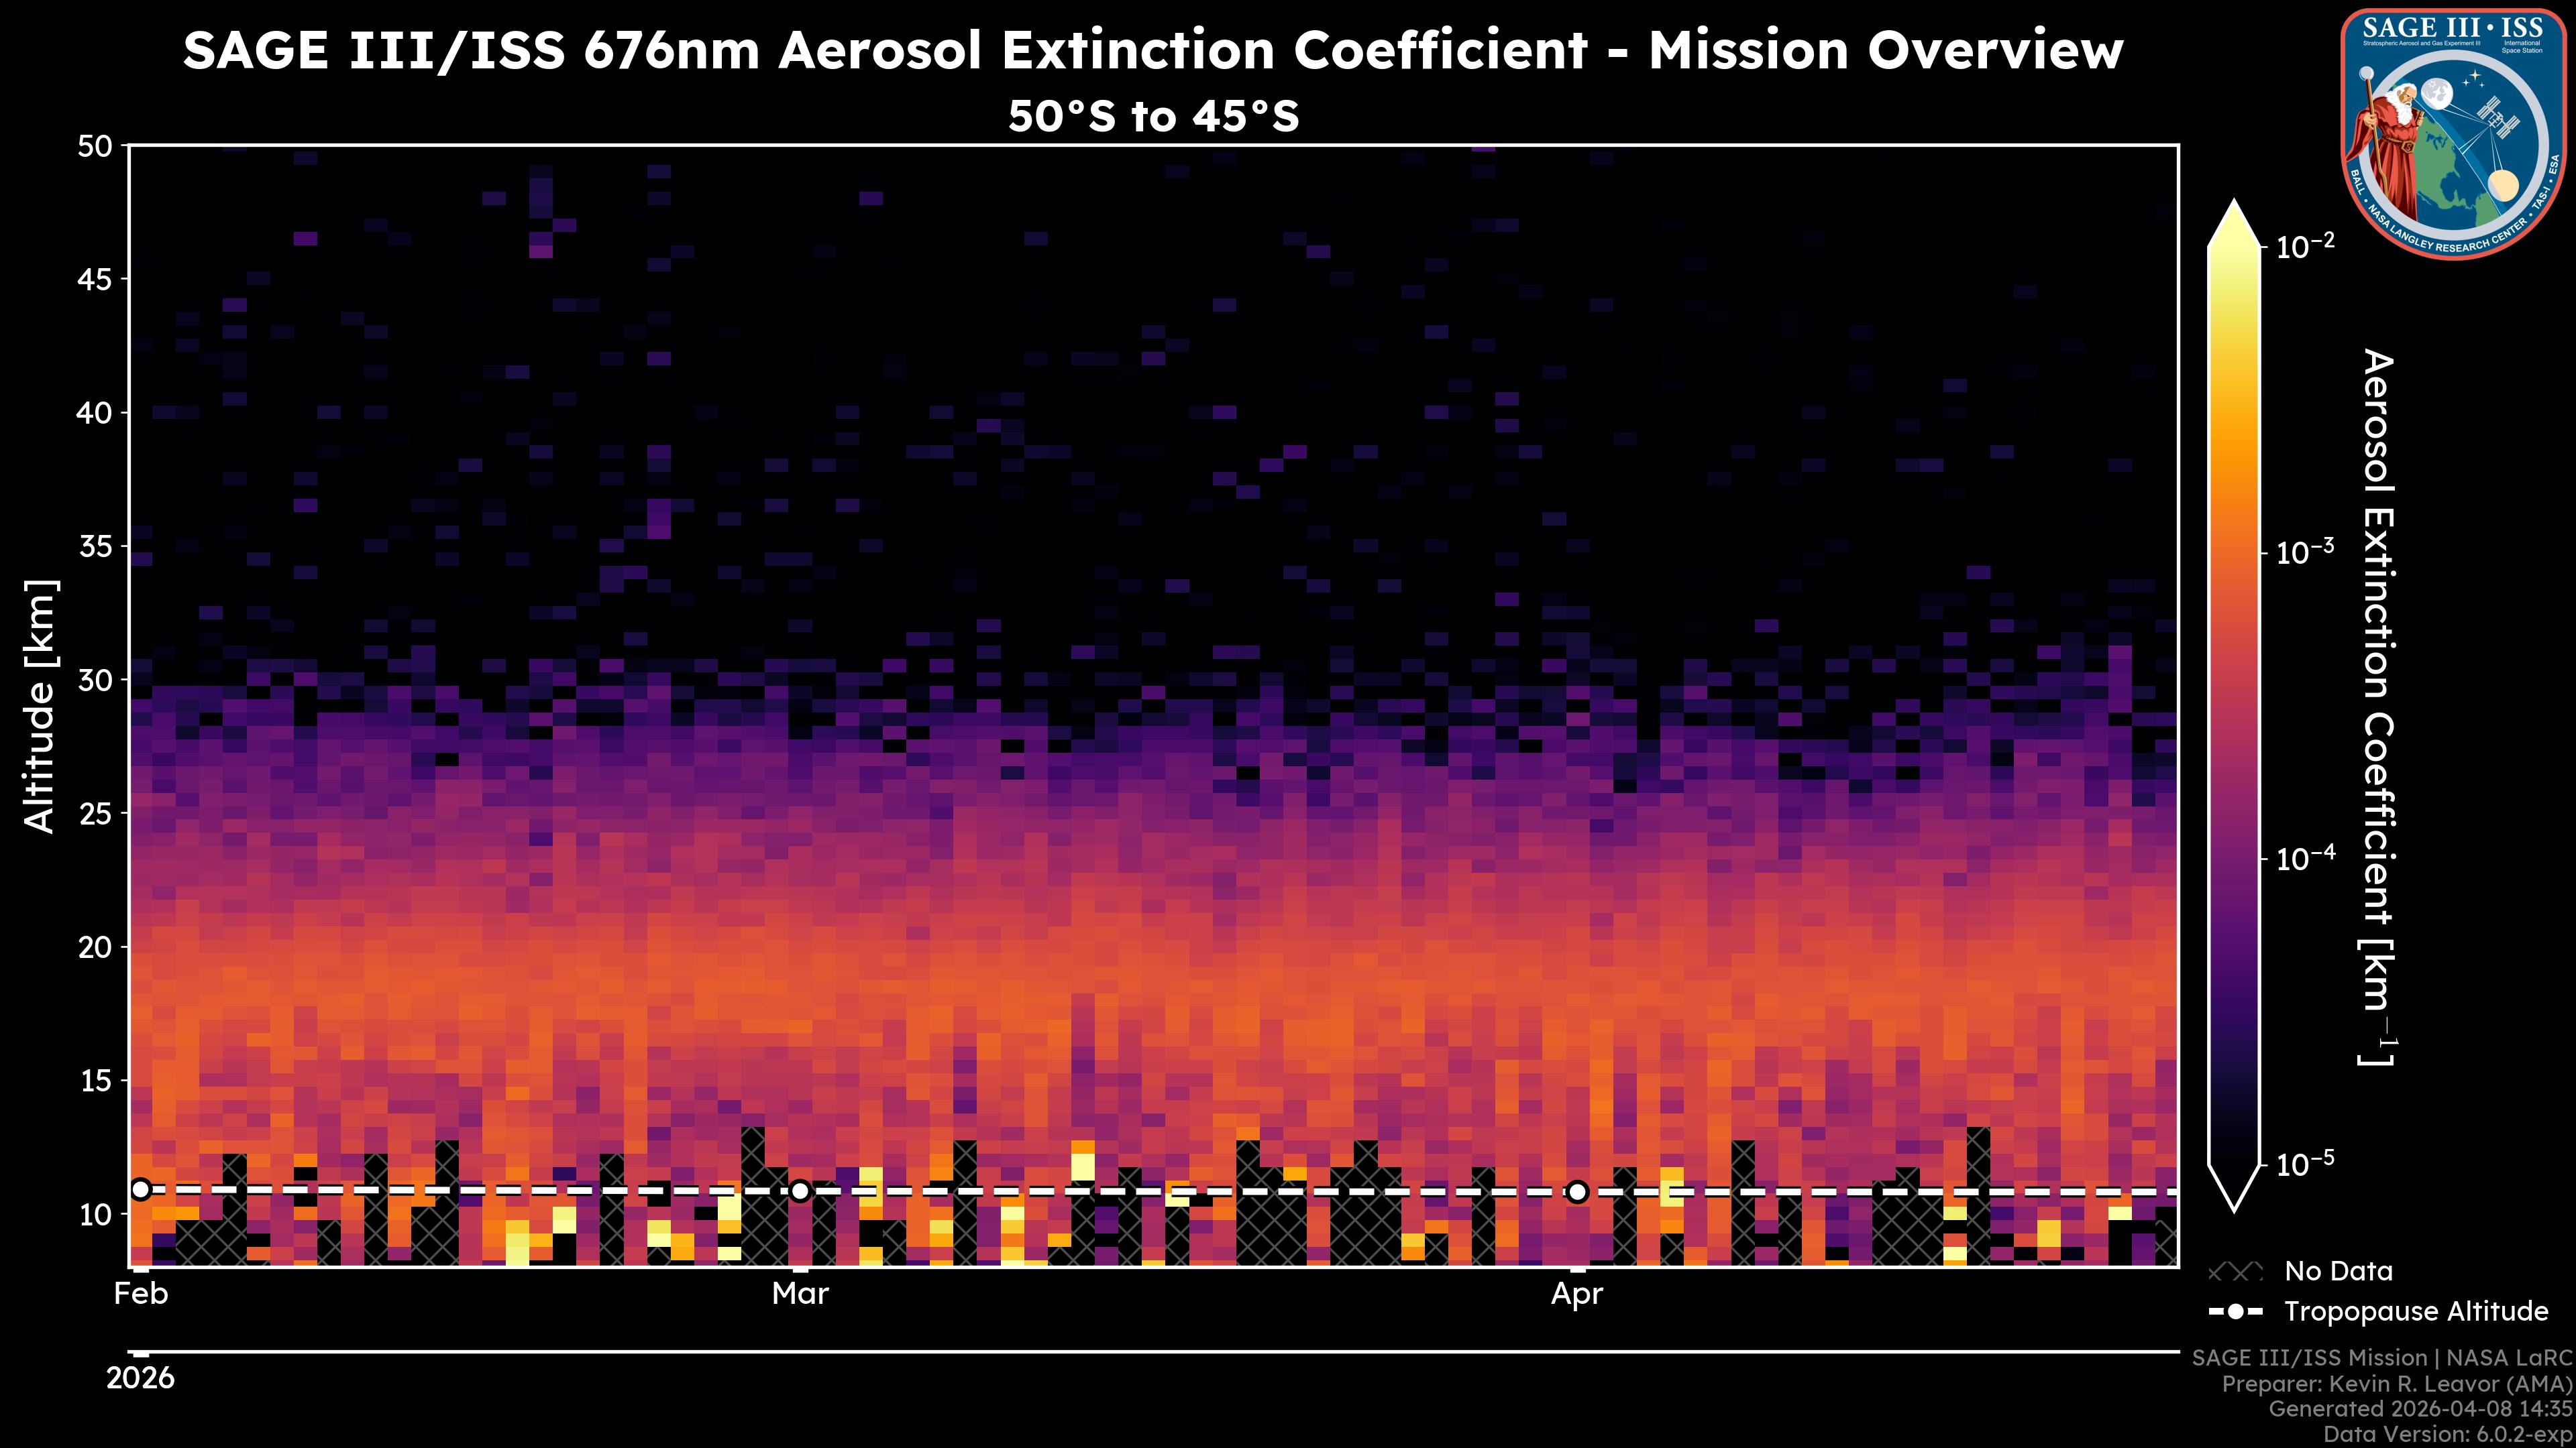Click the 2026 year label
The image size is (2576, 1448).
pos(140,1378)
